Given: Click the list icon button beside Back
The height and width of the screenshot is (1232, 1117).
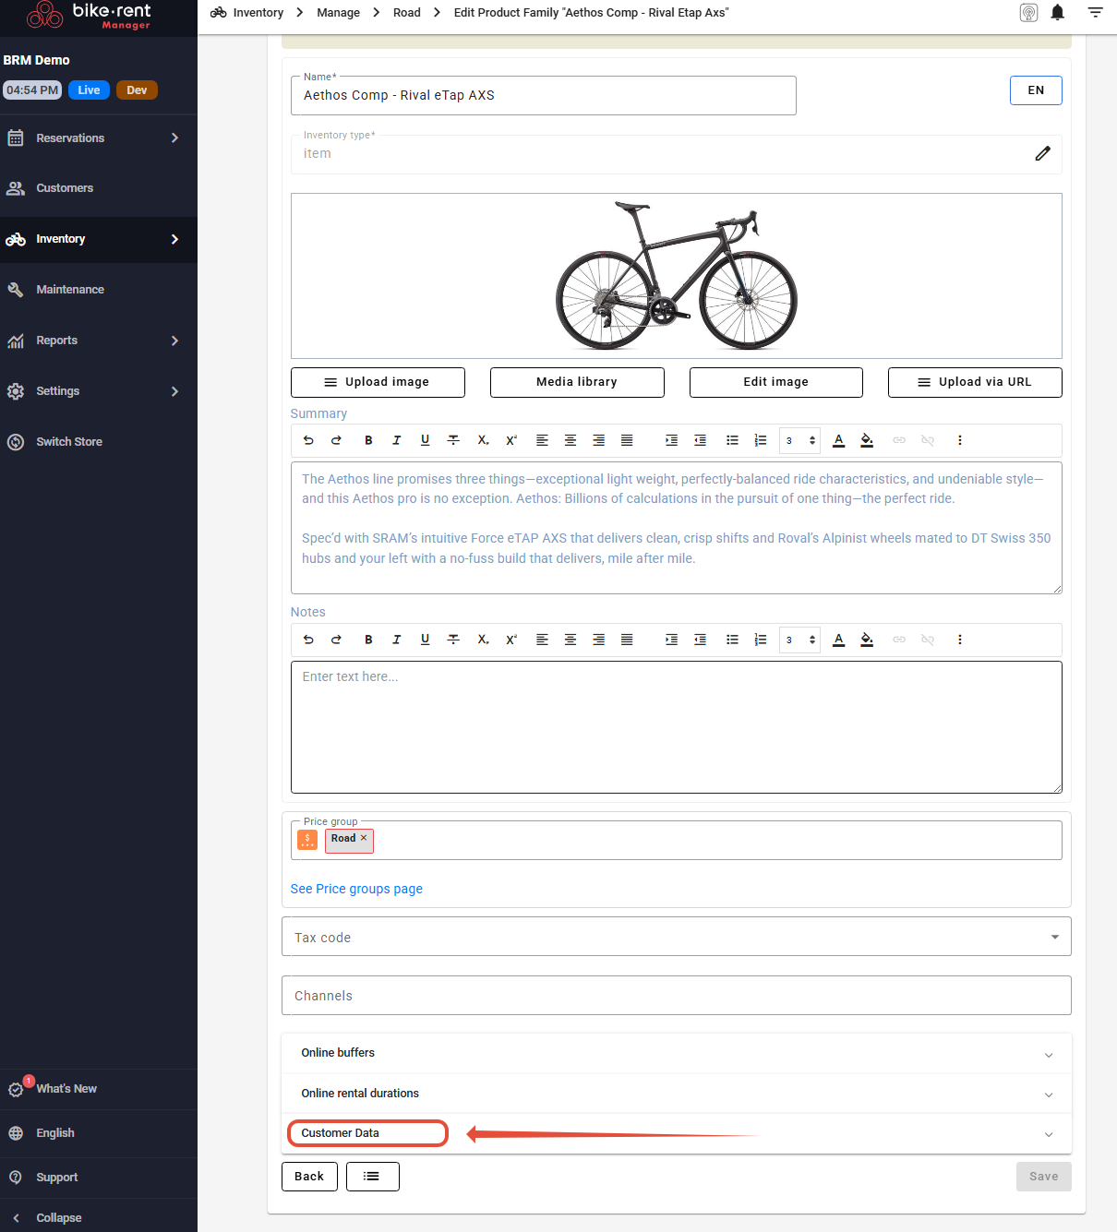Looking at the screenshot, I should pyautogui.click(x=372, y=1177).
